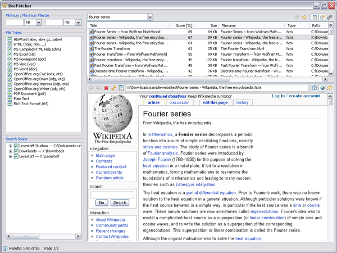Open in external browser yellow arrow icon

(330, 88)
